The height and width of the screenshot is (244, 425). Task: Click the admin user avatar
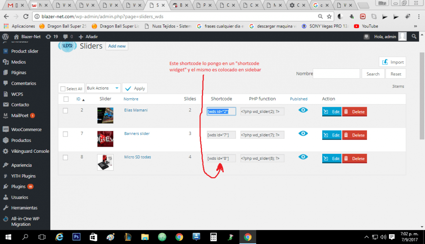pyautogui.click(x=402, y=36)
